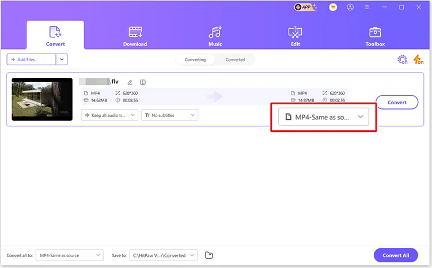This screenshot has width=432, height=268.
Task: Click the source resolution 628*360 text
Action: (130, 93)
